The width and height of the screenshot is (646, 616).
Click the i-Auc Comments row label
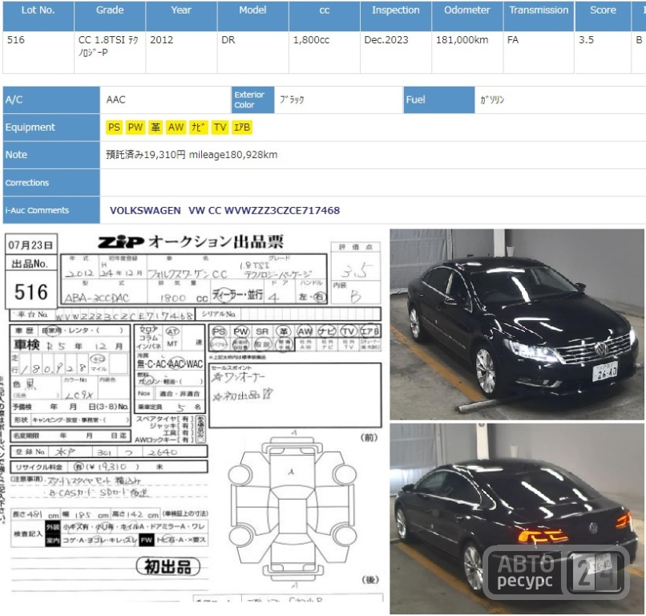click(x=51, y=210)
